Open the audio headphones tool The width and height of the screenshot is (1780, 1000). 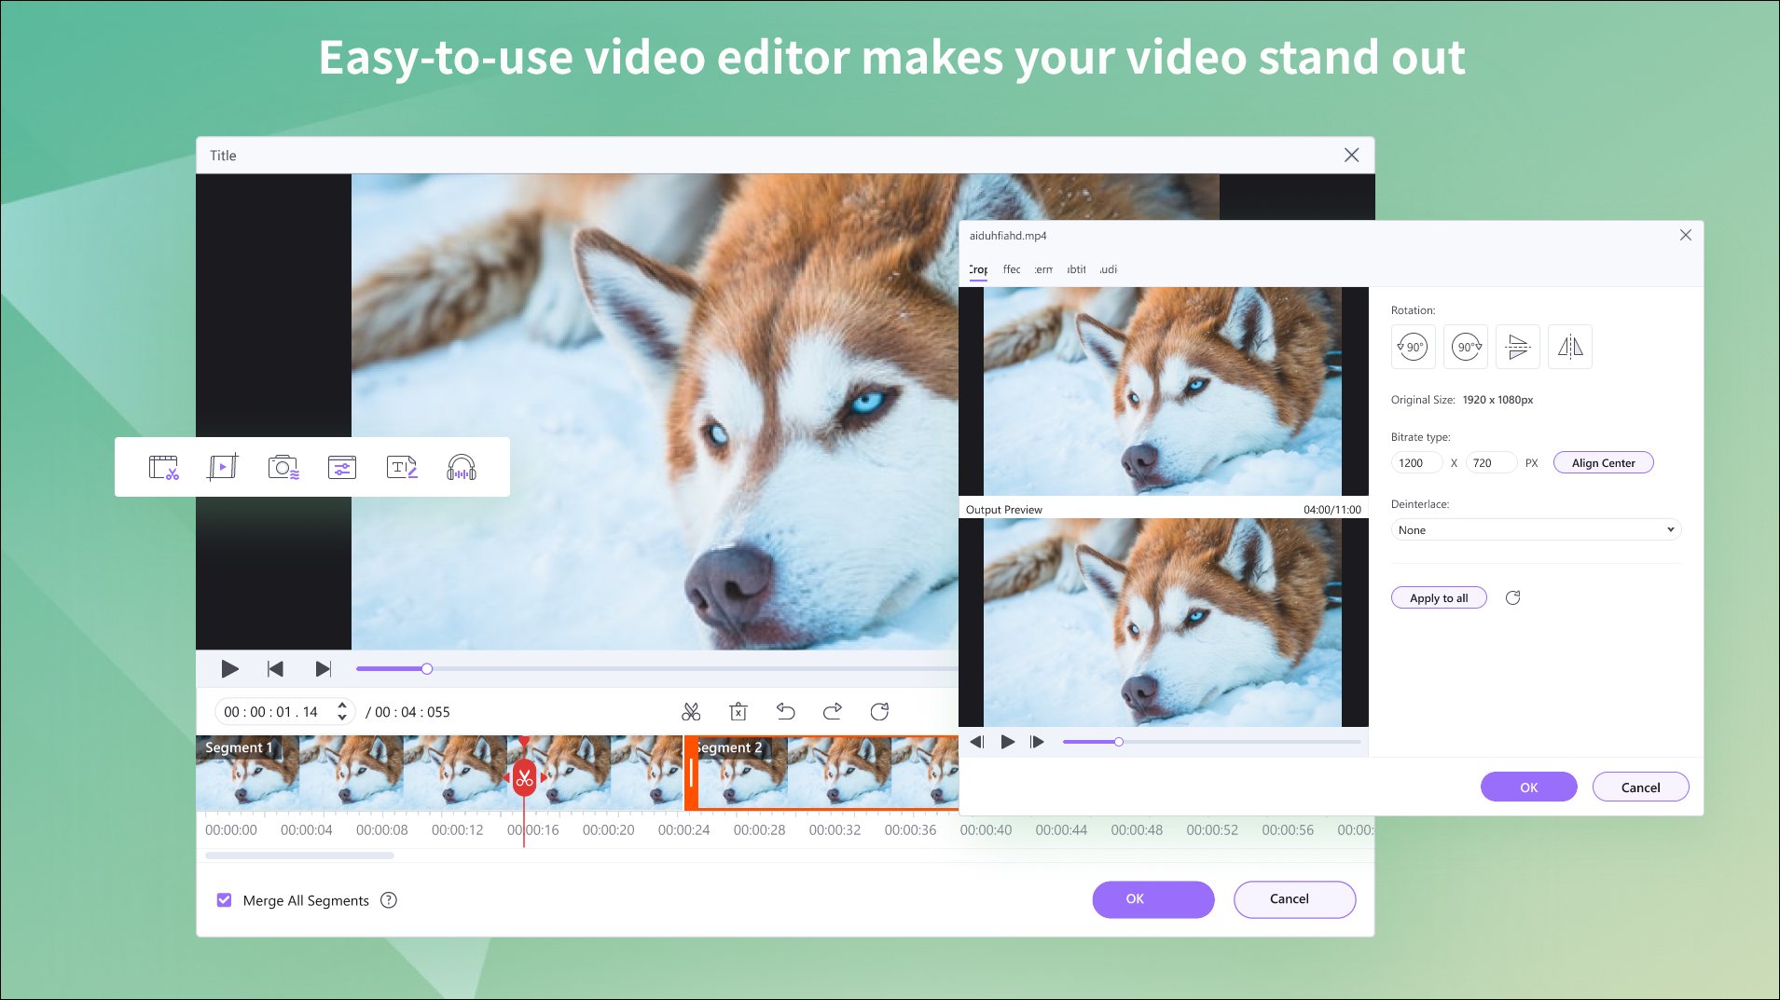[x=462, y=467]
